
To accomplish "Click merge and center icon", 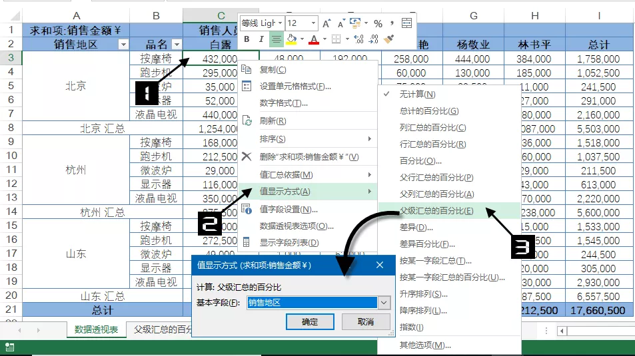I will [x=406, y=23].
